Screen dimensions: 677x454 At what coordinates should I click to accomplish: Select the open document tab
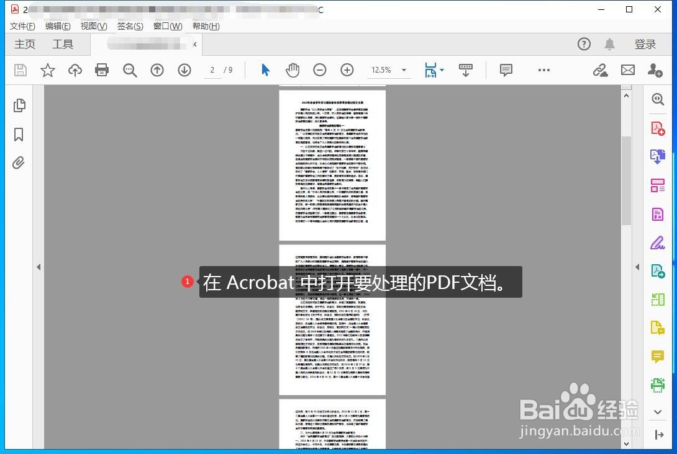pos(146,44)
